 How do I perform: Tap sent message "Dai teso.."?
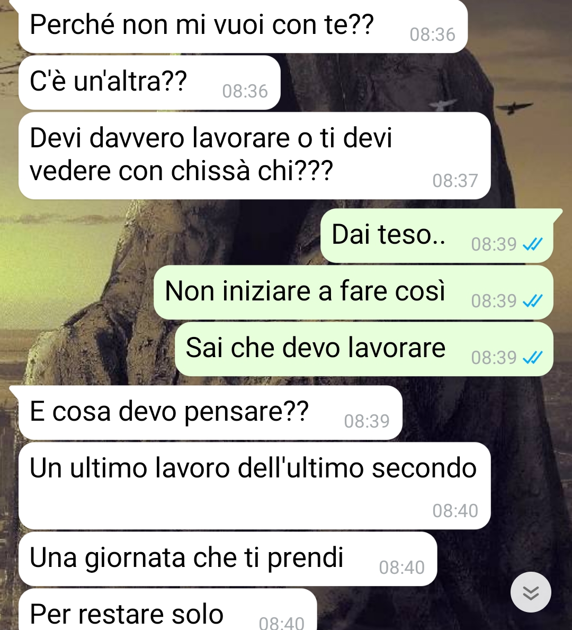click(436, 235)
